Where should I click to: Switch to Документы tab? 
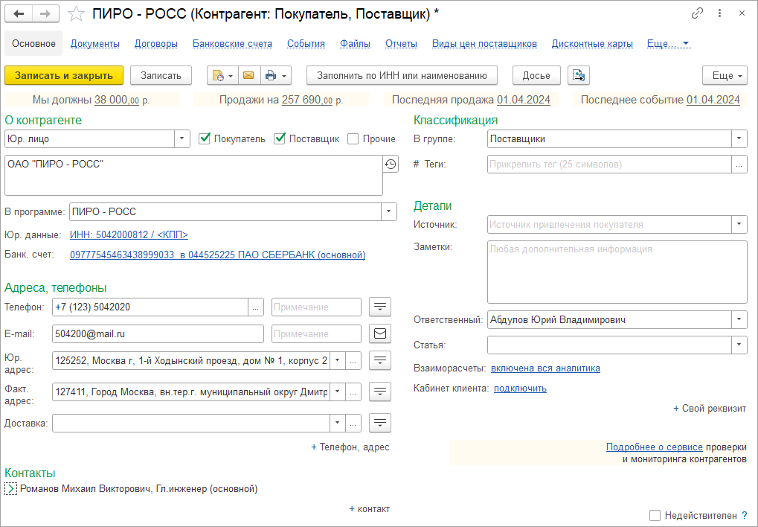point(95,44)
